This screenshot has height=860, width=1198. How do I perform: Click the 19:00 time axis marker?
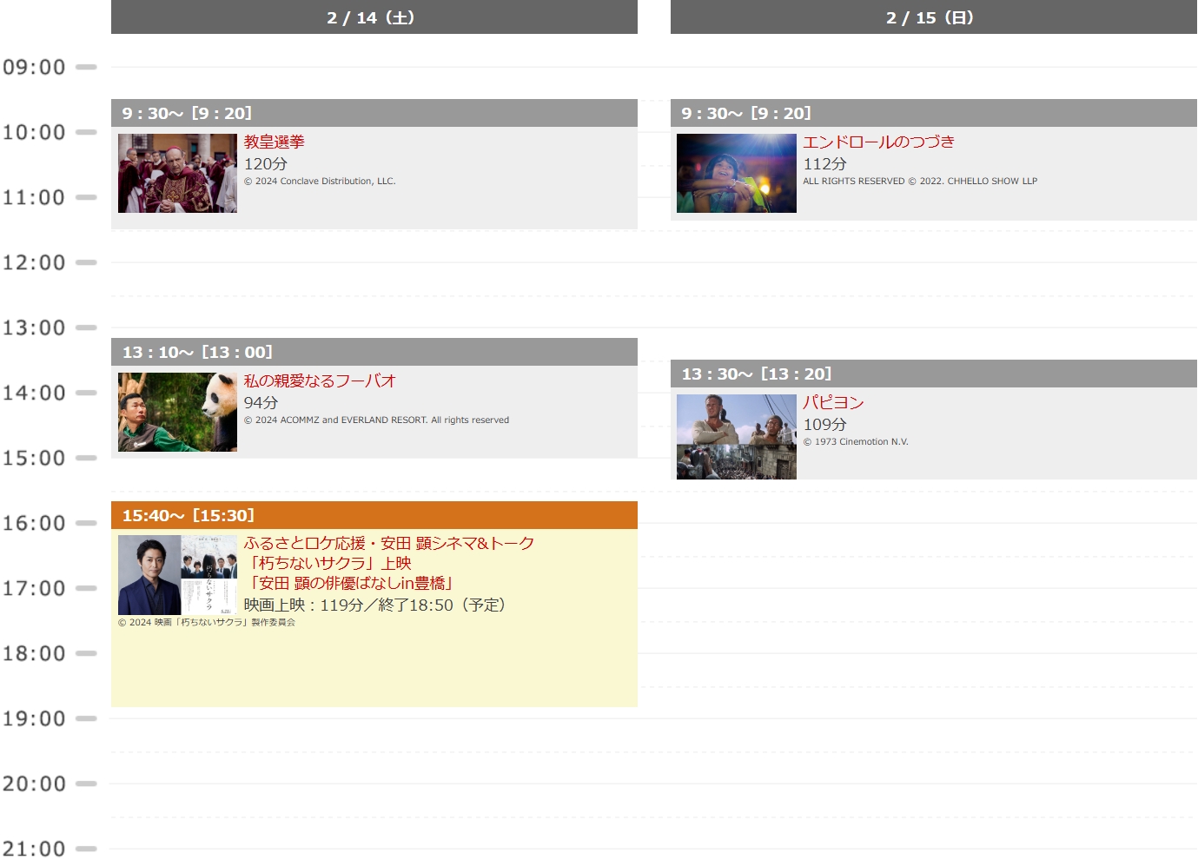click(x=35, y=718)
